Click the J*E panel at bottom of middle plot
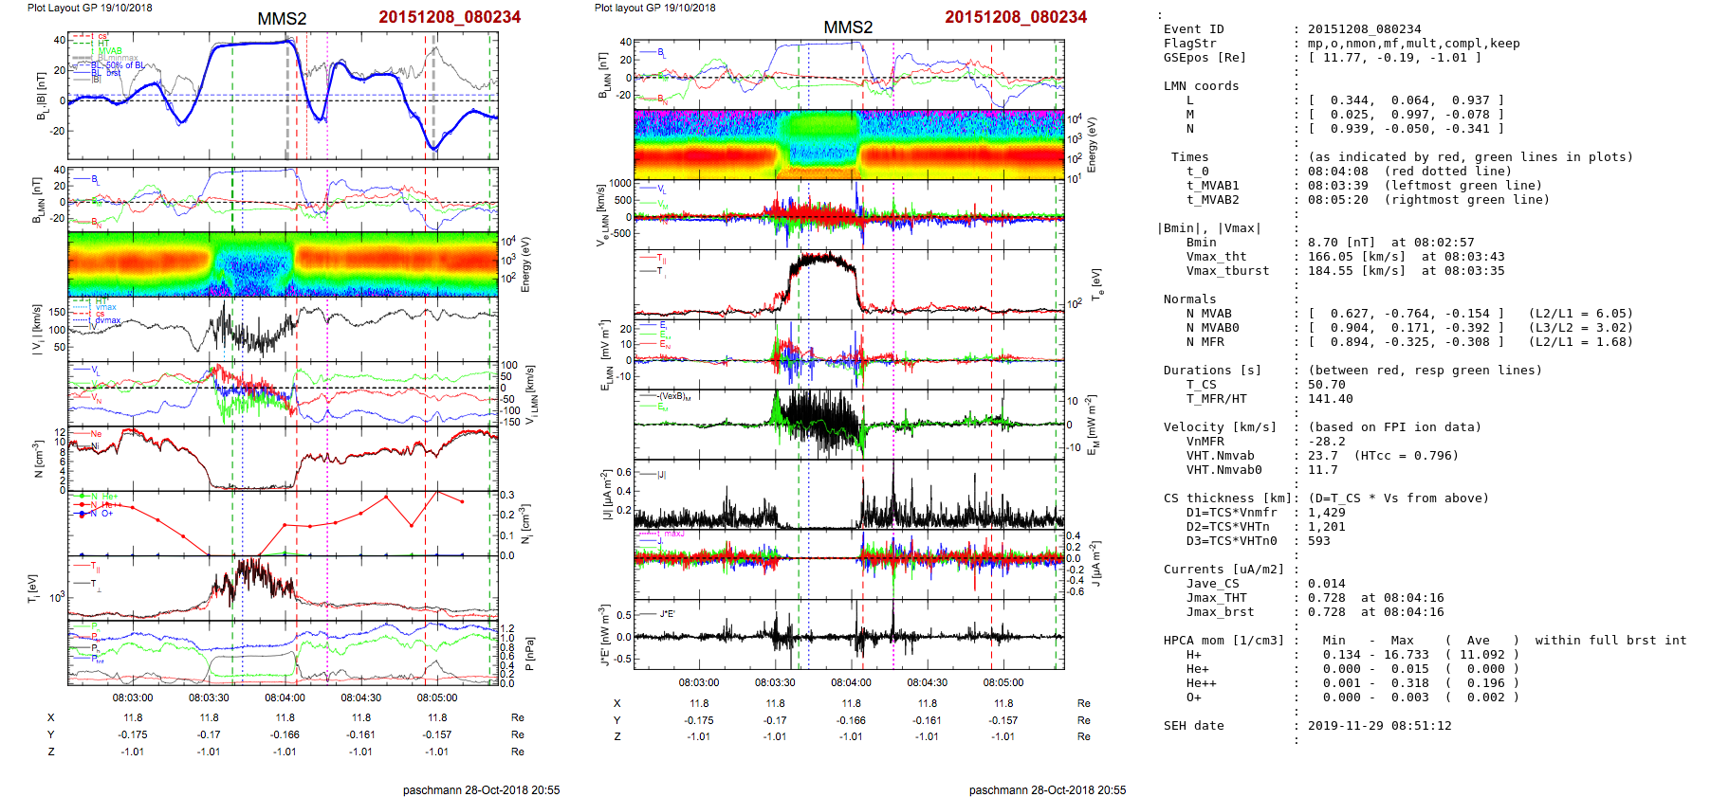This screenshot has width=1711, height=797. click(x=848, y=635)
